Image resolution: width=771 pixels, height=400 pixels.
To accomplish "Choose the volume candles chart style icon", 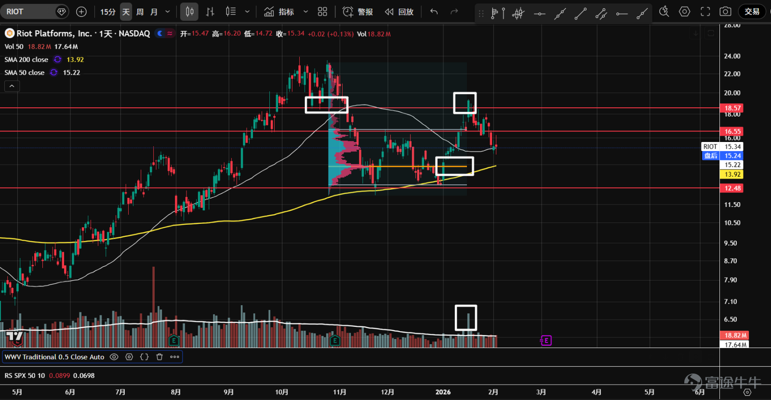I will (231, 12).
